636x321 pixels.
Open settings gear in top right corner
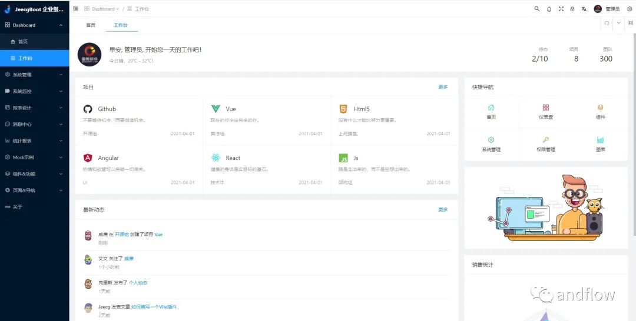[x=630, y=9]
